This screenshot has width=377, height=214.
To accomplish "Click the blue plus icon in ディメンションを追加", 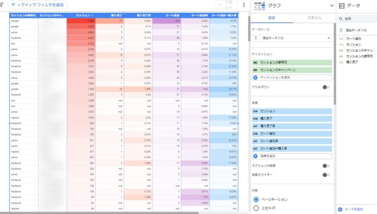I will tap(256, 77).
